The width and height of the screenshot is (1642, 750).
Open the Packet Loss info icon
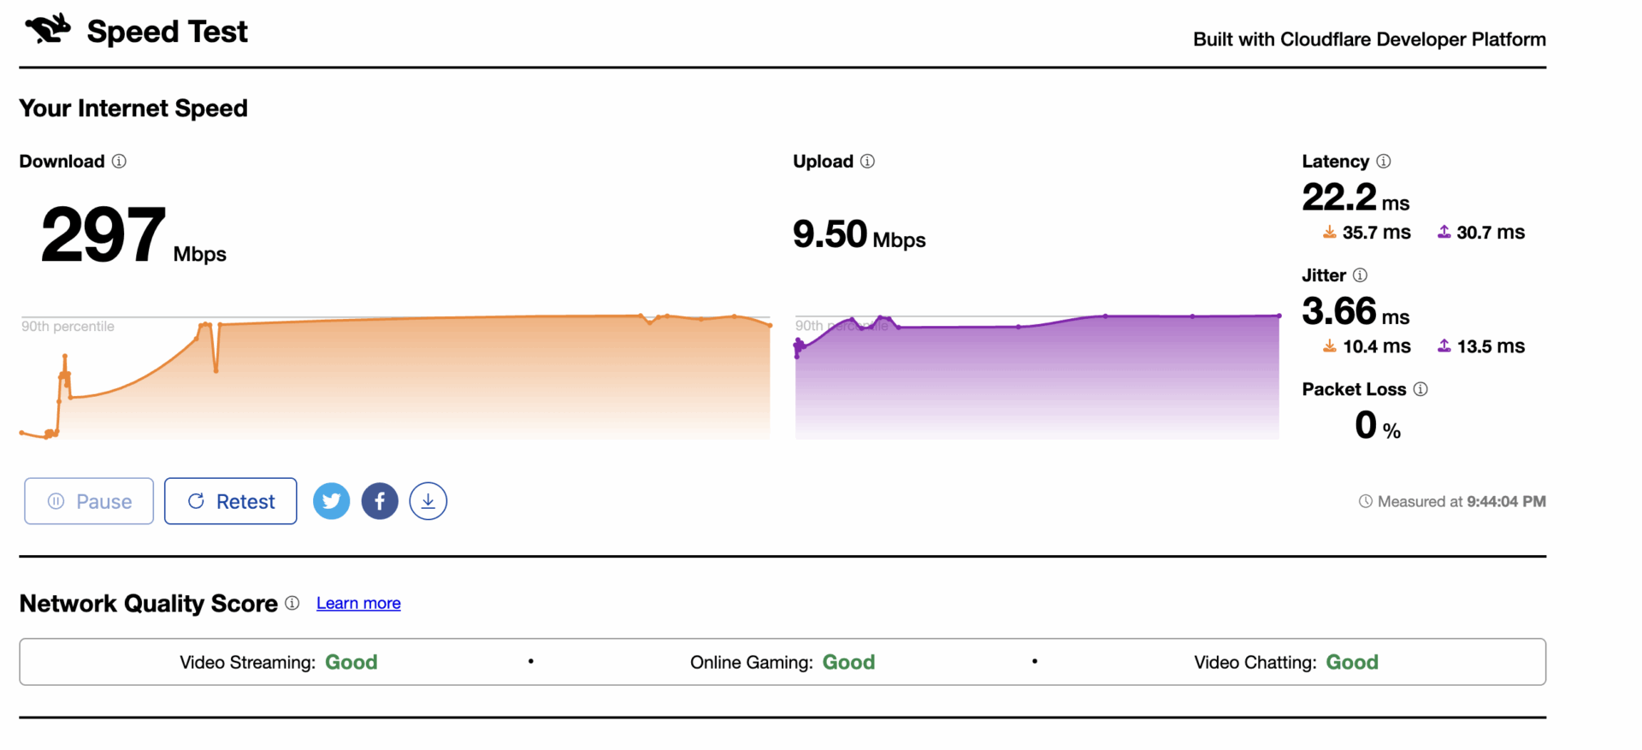coord(1421,389)
